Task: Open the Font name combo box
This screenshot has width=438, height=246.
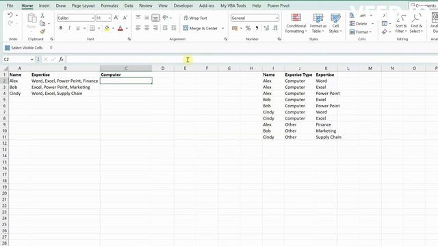Action: coord(76,18)
